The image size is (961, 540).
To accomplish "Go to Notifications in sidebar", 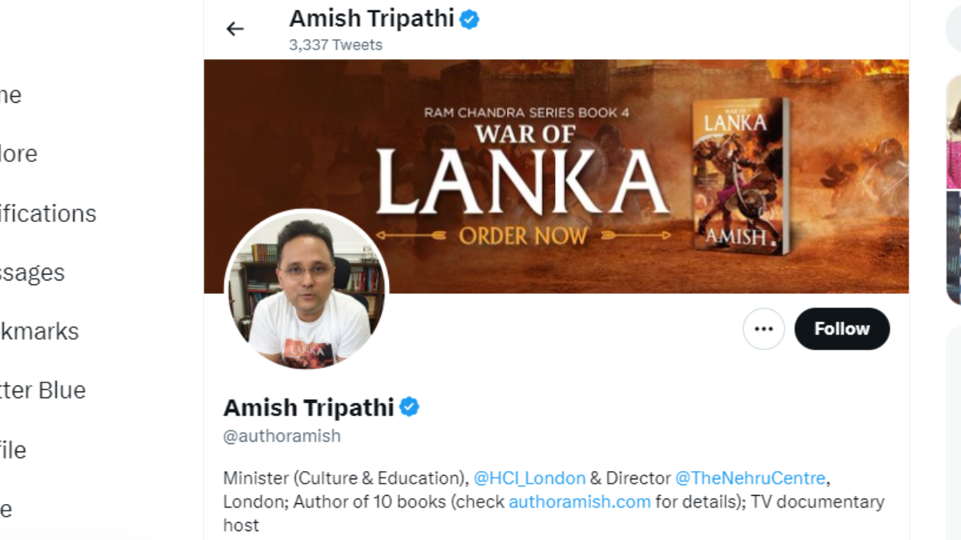I will tap(48, 214).
